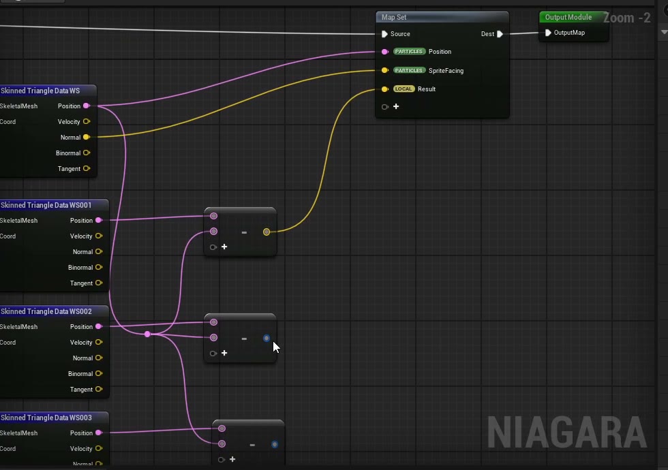Click Tangent output pin on Skinned Triangle Data WS
668x470 pixels.
coord(87,169)
